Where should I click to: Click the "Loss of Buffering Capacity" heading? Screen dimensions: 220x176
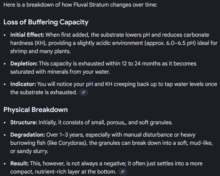[46, 22]
